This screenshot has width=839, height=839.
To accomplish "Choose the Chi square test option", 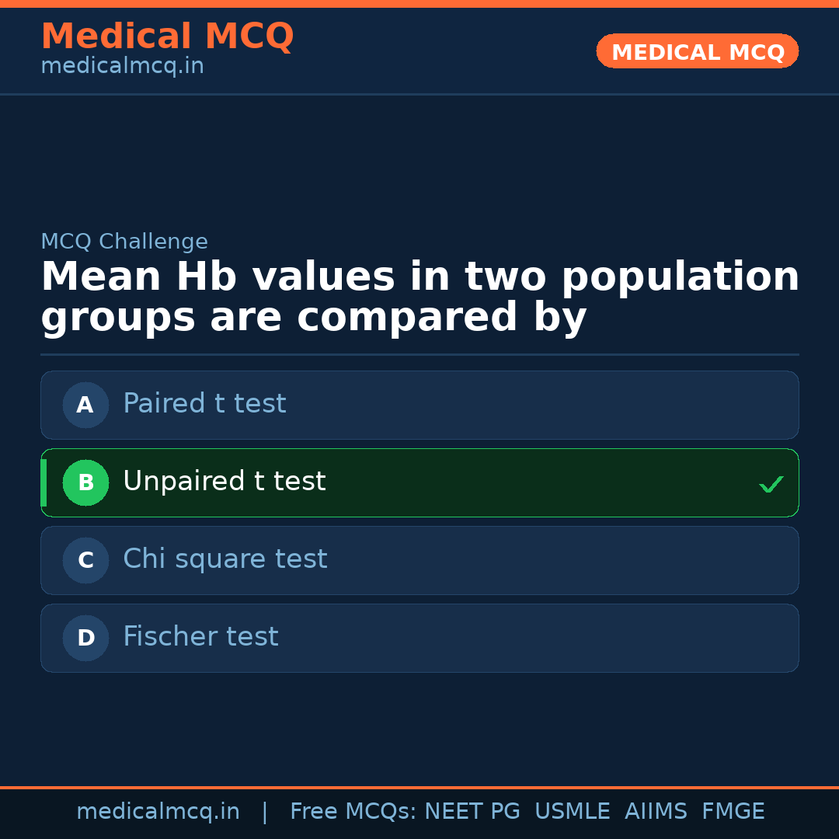I will [225, 559].
